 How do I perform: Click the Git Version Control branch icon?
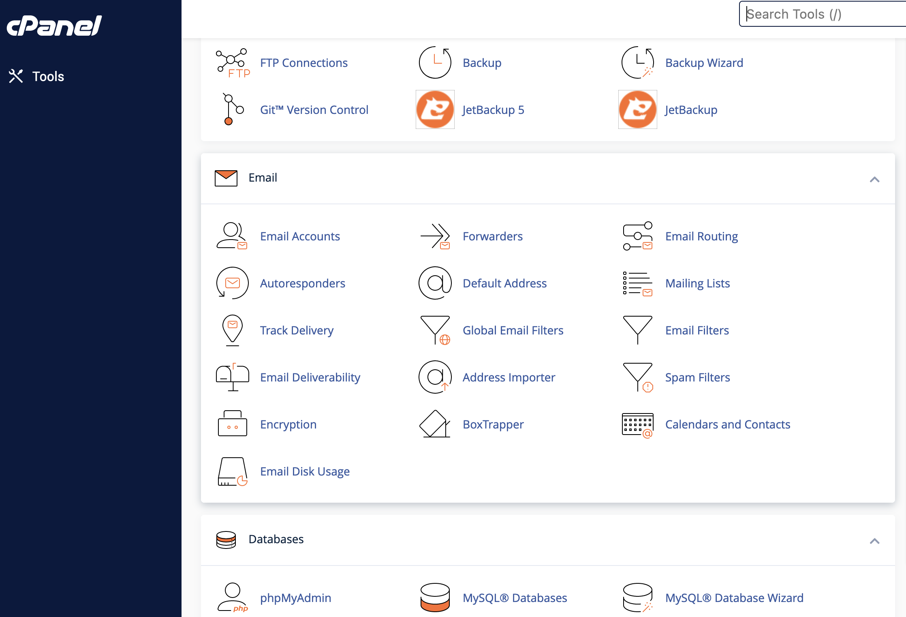point(233,109)
